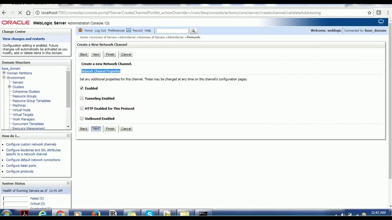Open the Home icon in the console toolbar

point(80,30)
